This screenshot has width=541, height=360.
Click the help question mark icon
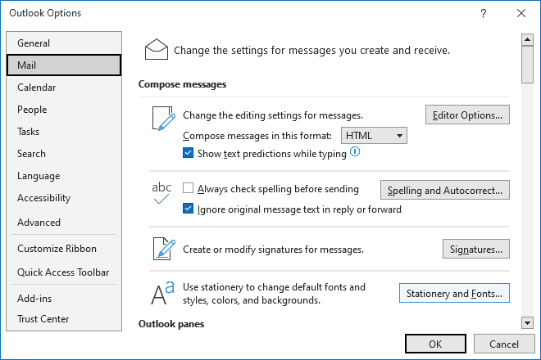(484, 13)
